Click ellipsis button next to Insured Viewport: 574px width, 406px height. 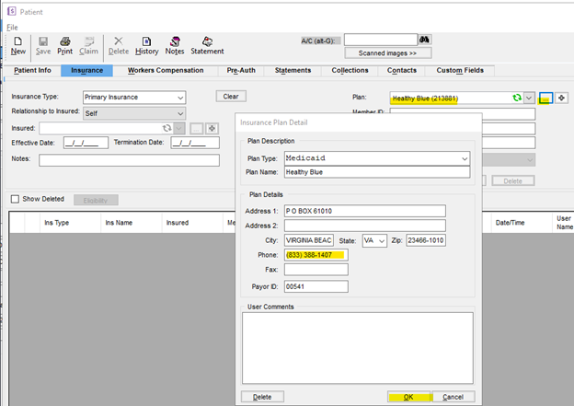tap(196, 129)
